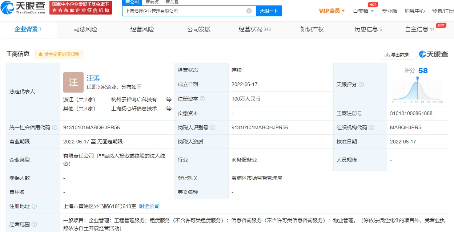Click the 等 link in the 浙江 row
454x232 pixels.
click(x=169, y=99)
